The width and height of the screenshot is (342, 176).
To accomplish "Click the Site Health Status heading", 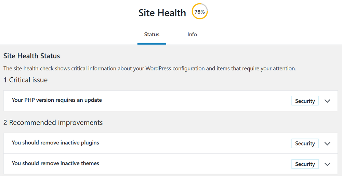I will pyautogui.click(x=31, y=56).
